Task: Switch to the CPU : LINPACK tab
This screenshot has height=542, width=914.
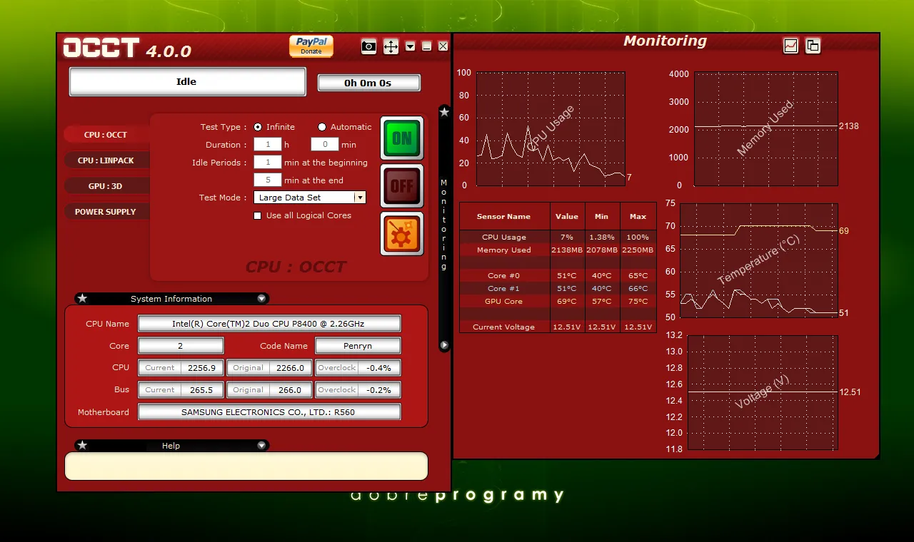Action: point(106,160)
